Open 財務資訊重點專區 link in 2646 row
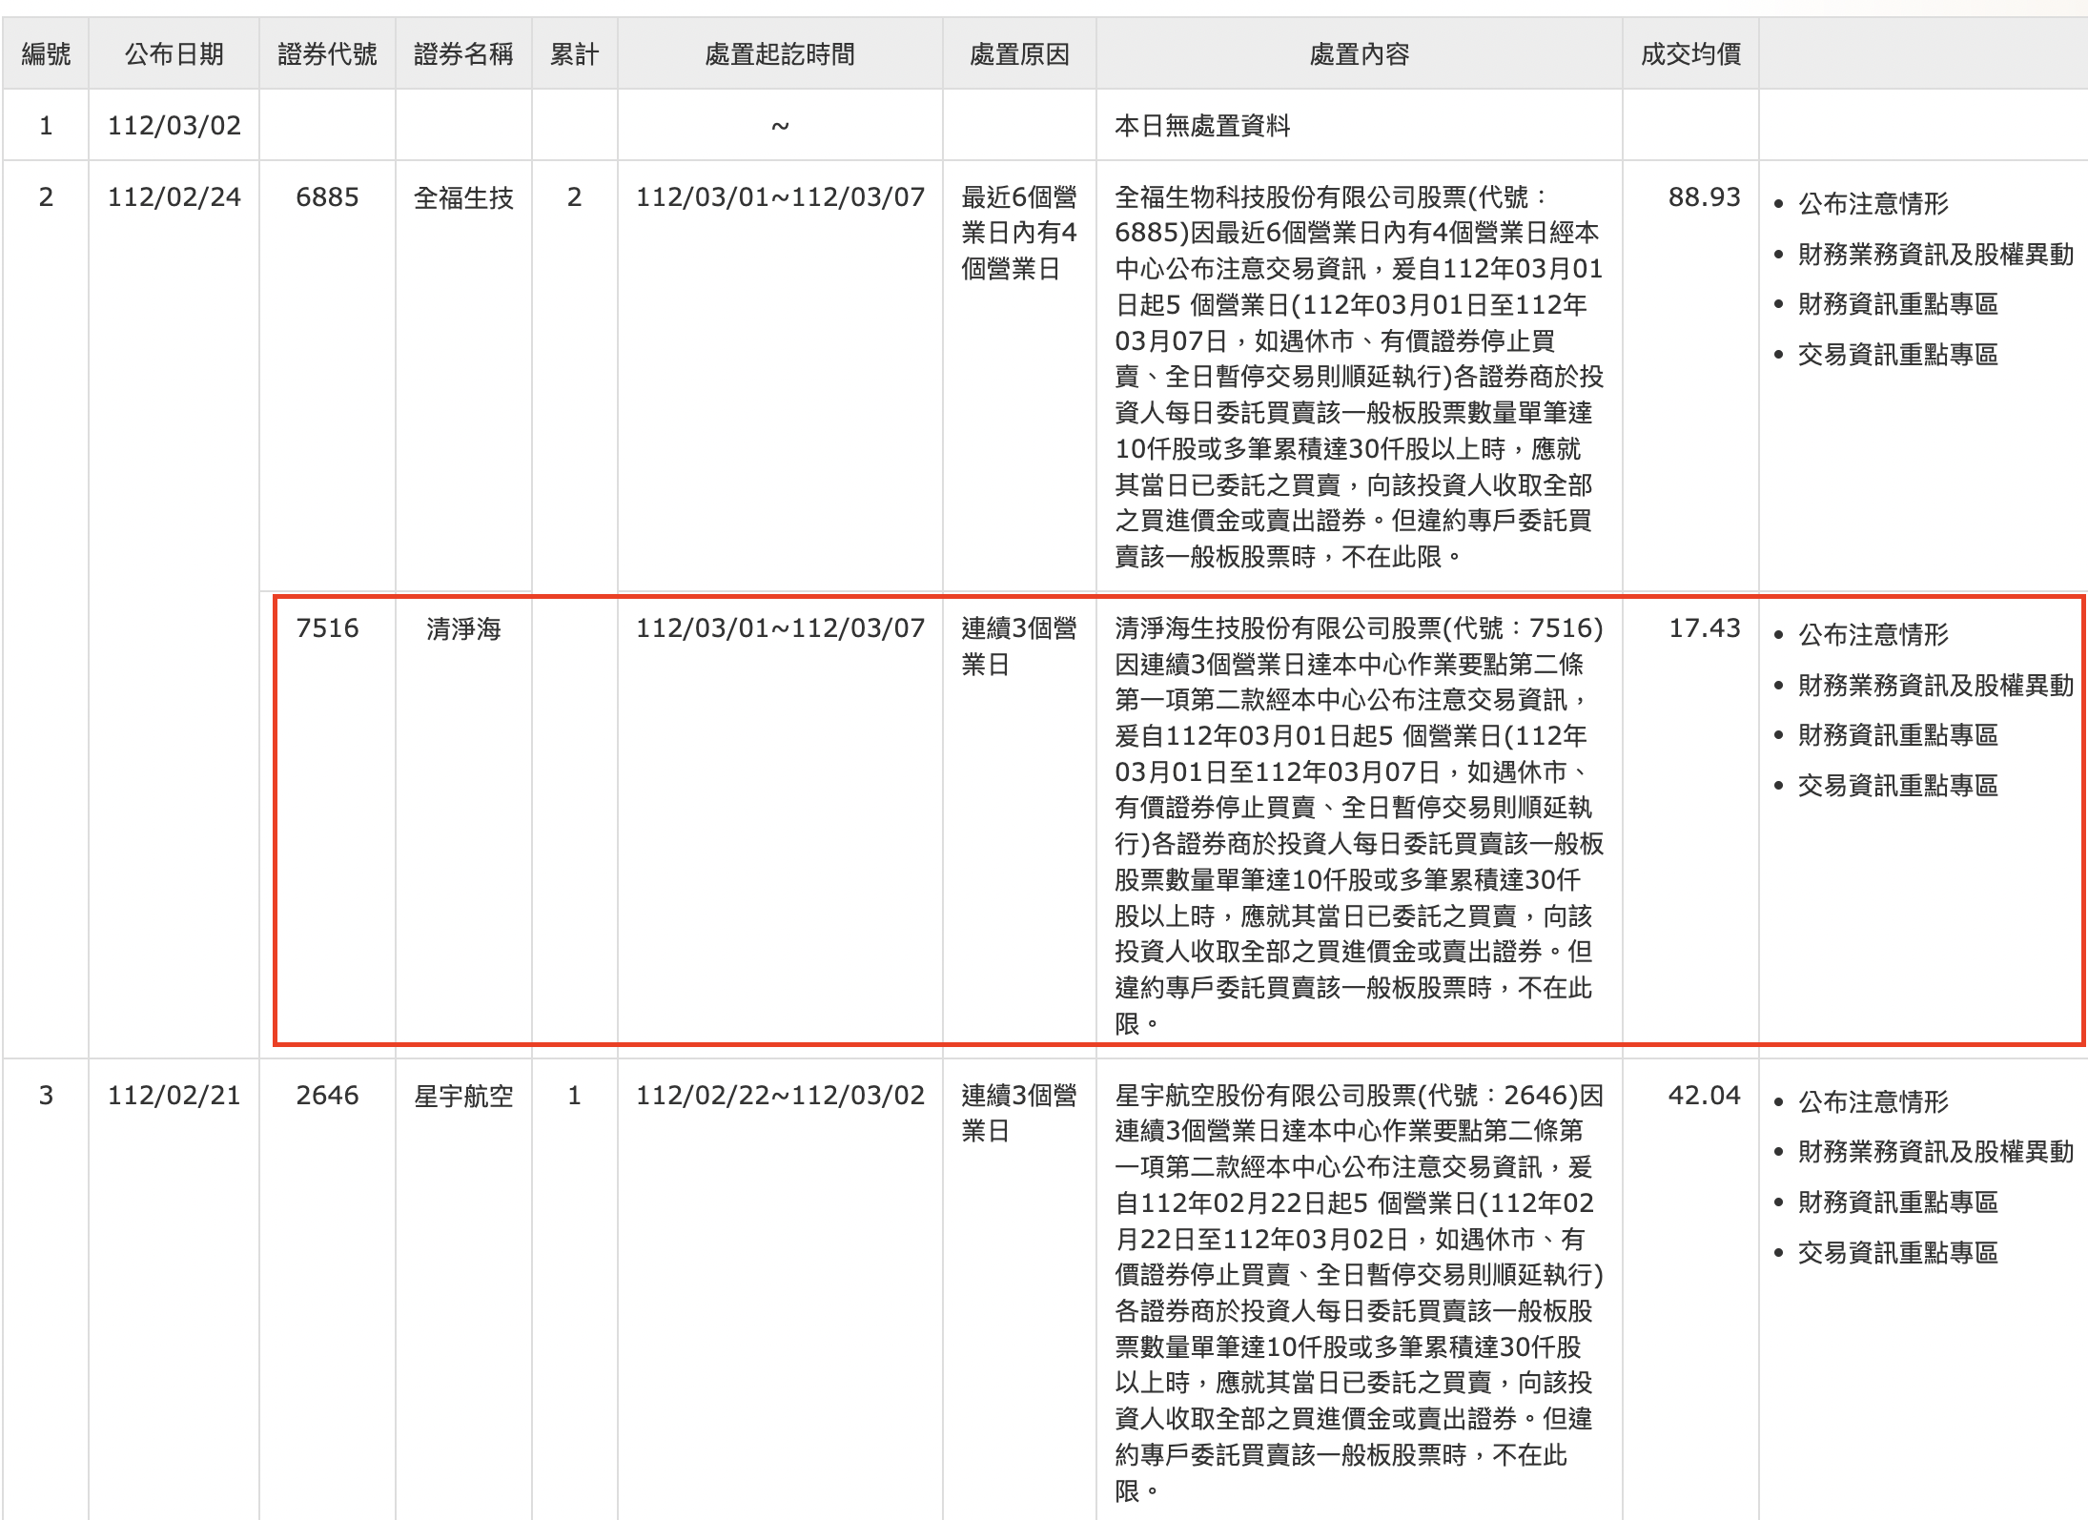 pos(1897,1202)
